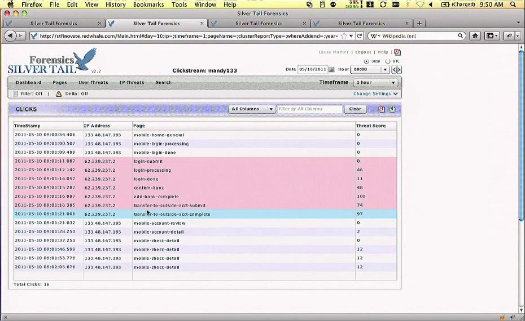525x321 pixels.
Task: Click the mobile-home-general page cell
Action: pyautogui.click(x=244, y=135)
